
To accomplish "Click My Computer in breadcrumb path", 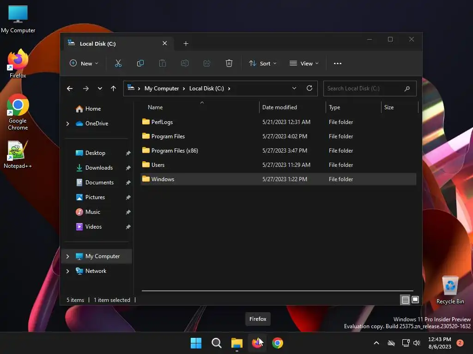I will pyautogui.click(x=161, y=88).
